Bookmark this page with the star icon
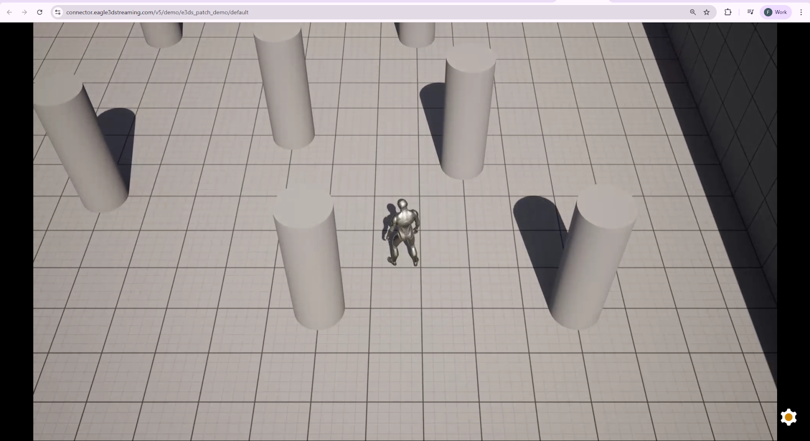810x441 pixels. coord(707,12)
